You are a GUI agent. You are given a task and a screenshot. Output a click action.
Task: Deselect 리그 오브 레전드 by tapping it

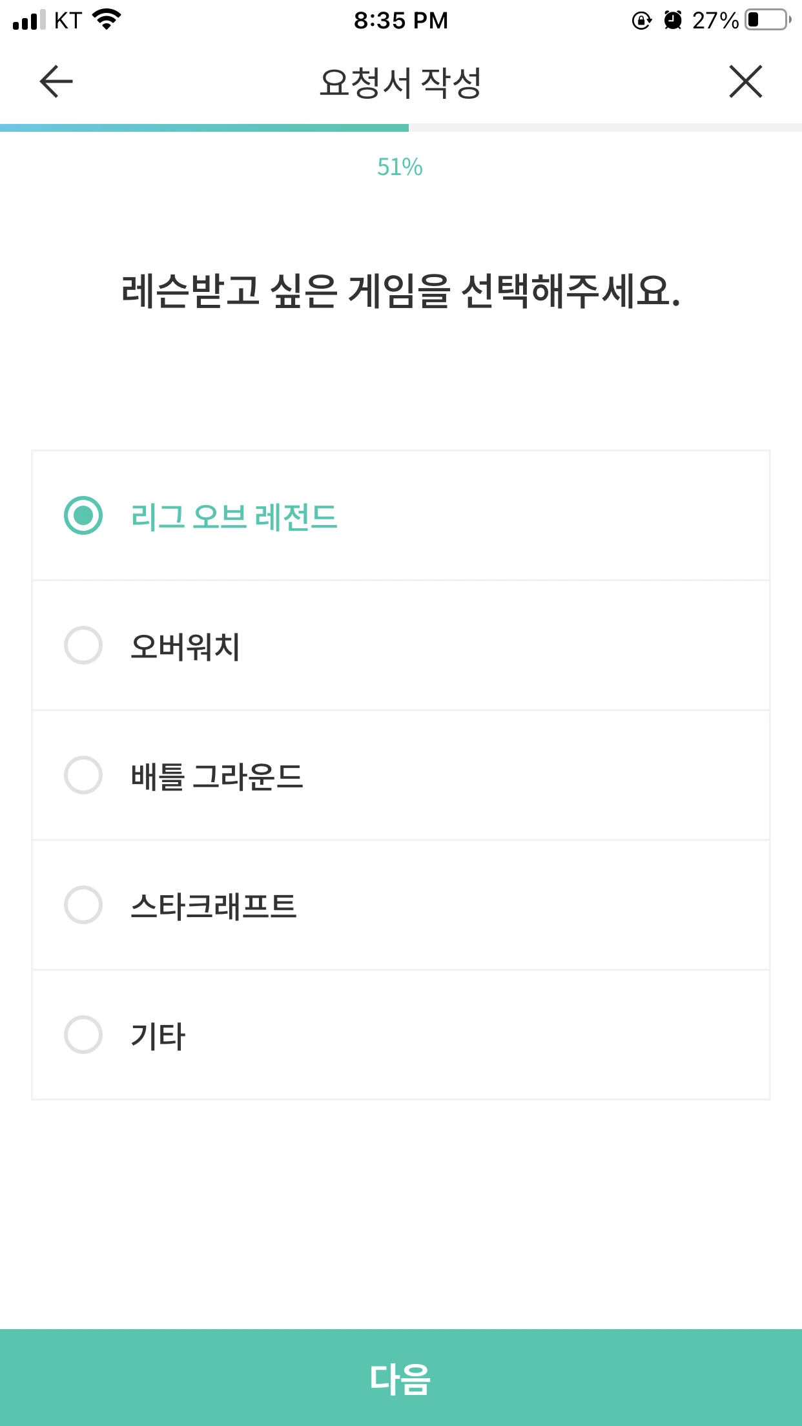coord(83,514)
